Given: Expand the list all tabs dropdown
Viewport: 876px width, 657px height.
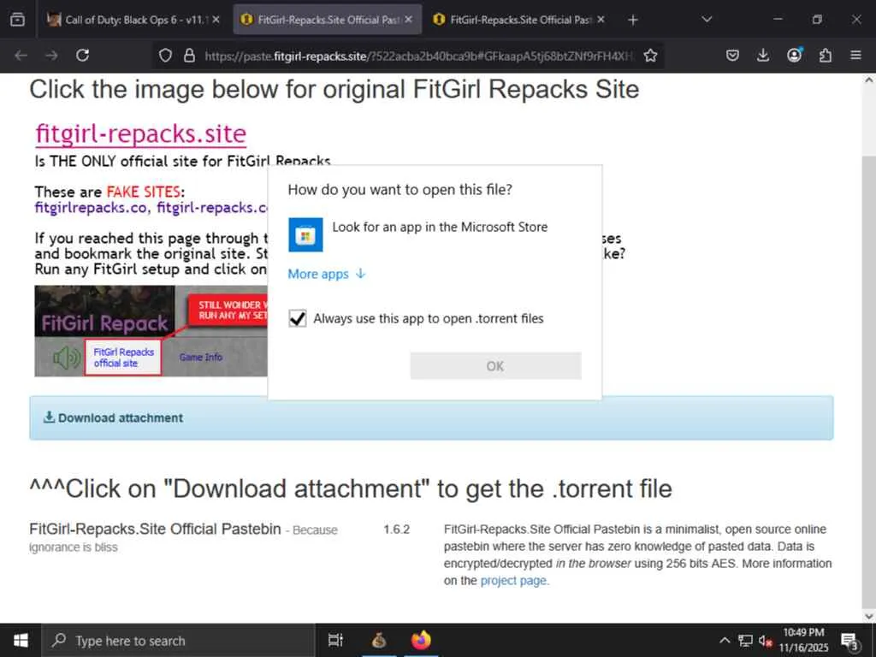Looking at the screenshot, I should [707, 20].
